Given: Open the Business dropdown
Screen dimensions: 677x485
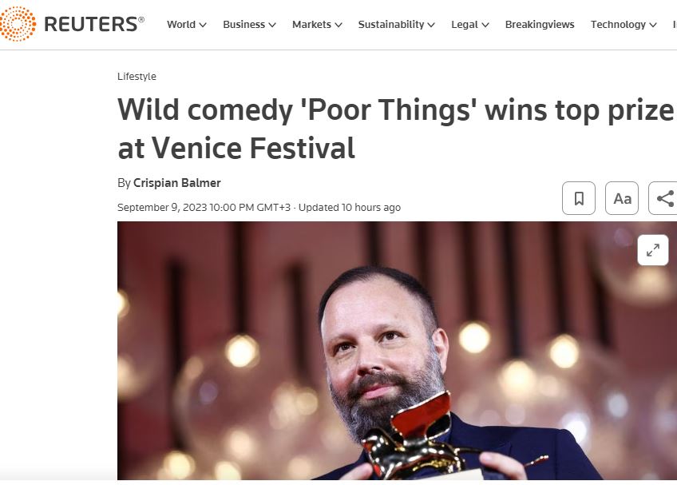Looking at the screenshot, I should coord(249,25).
